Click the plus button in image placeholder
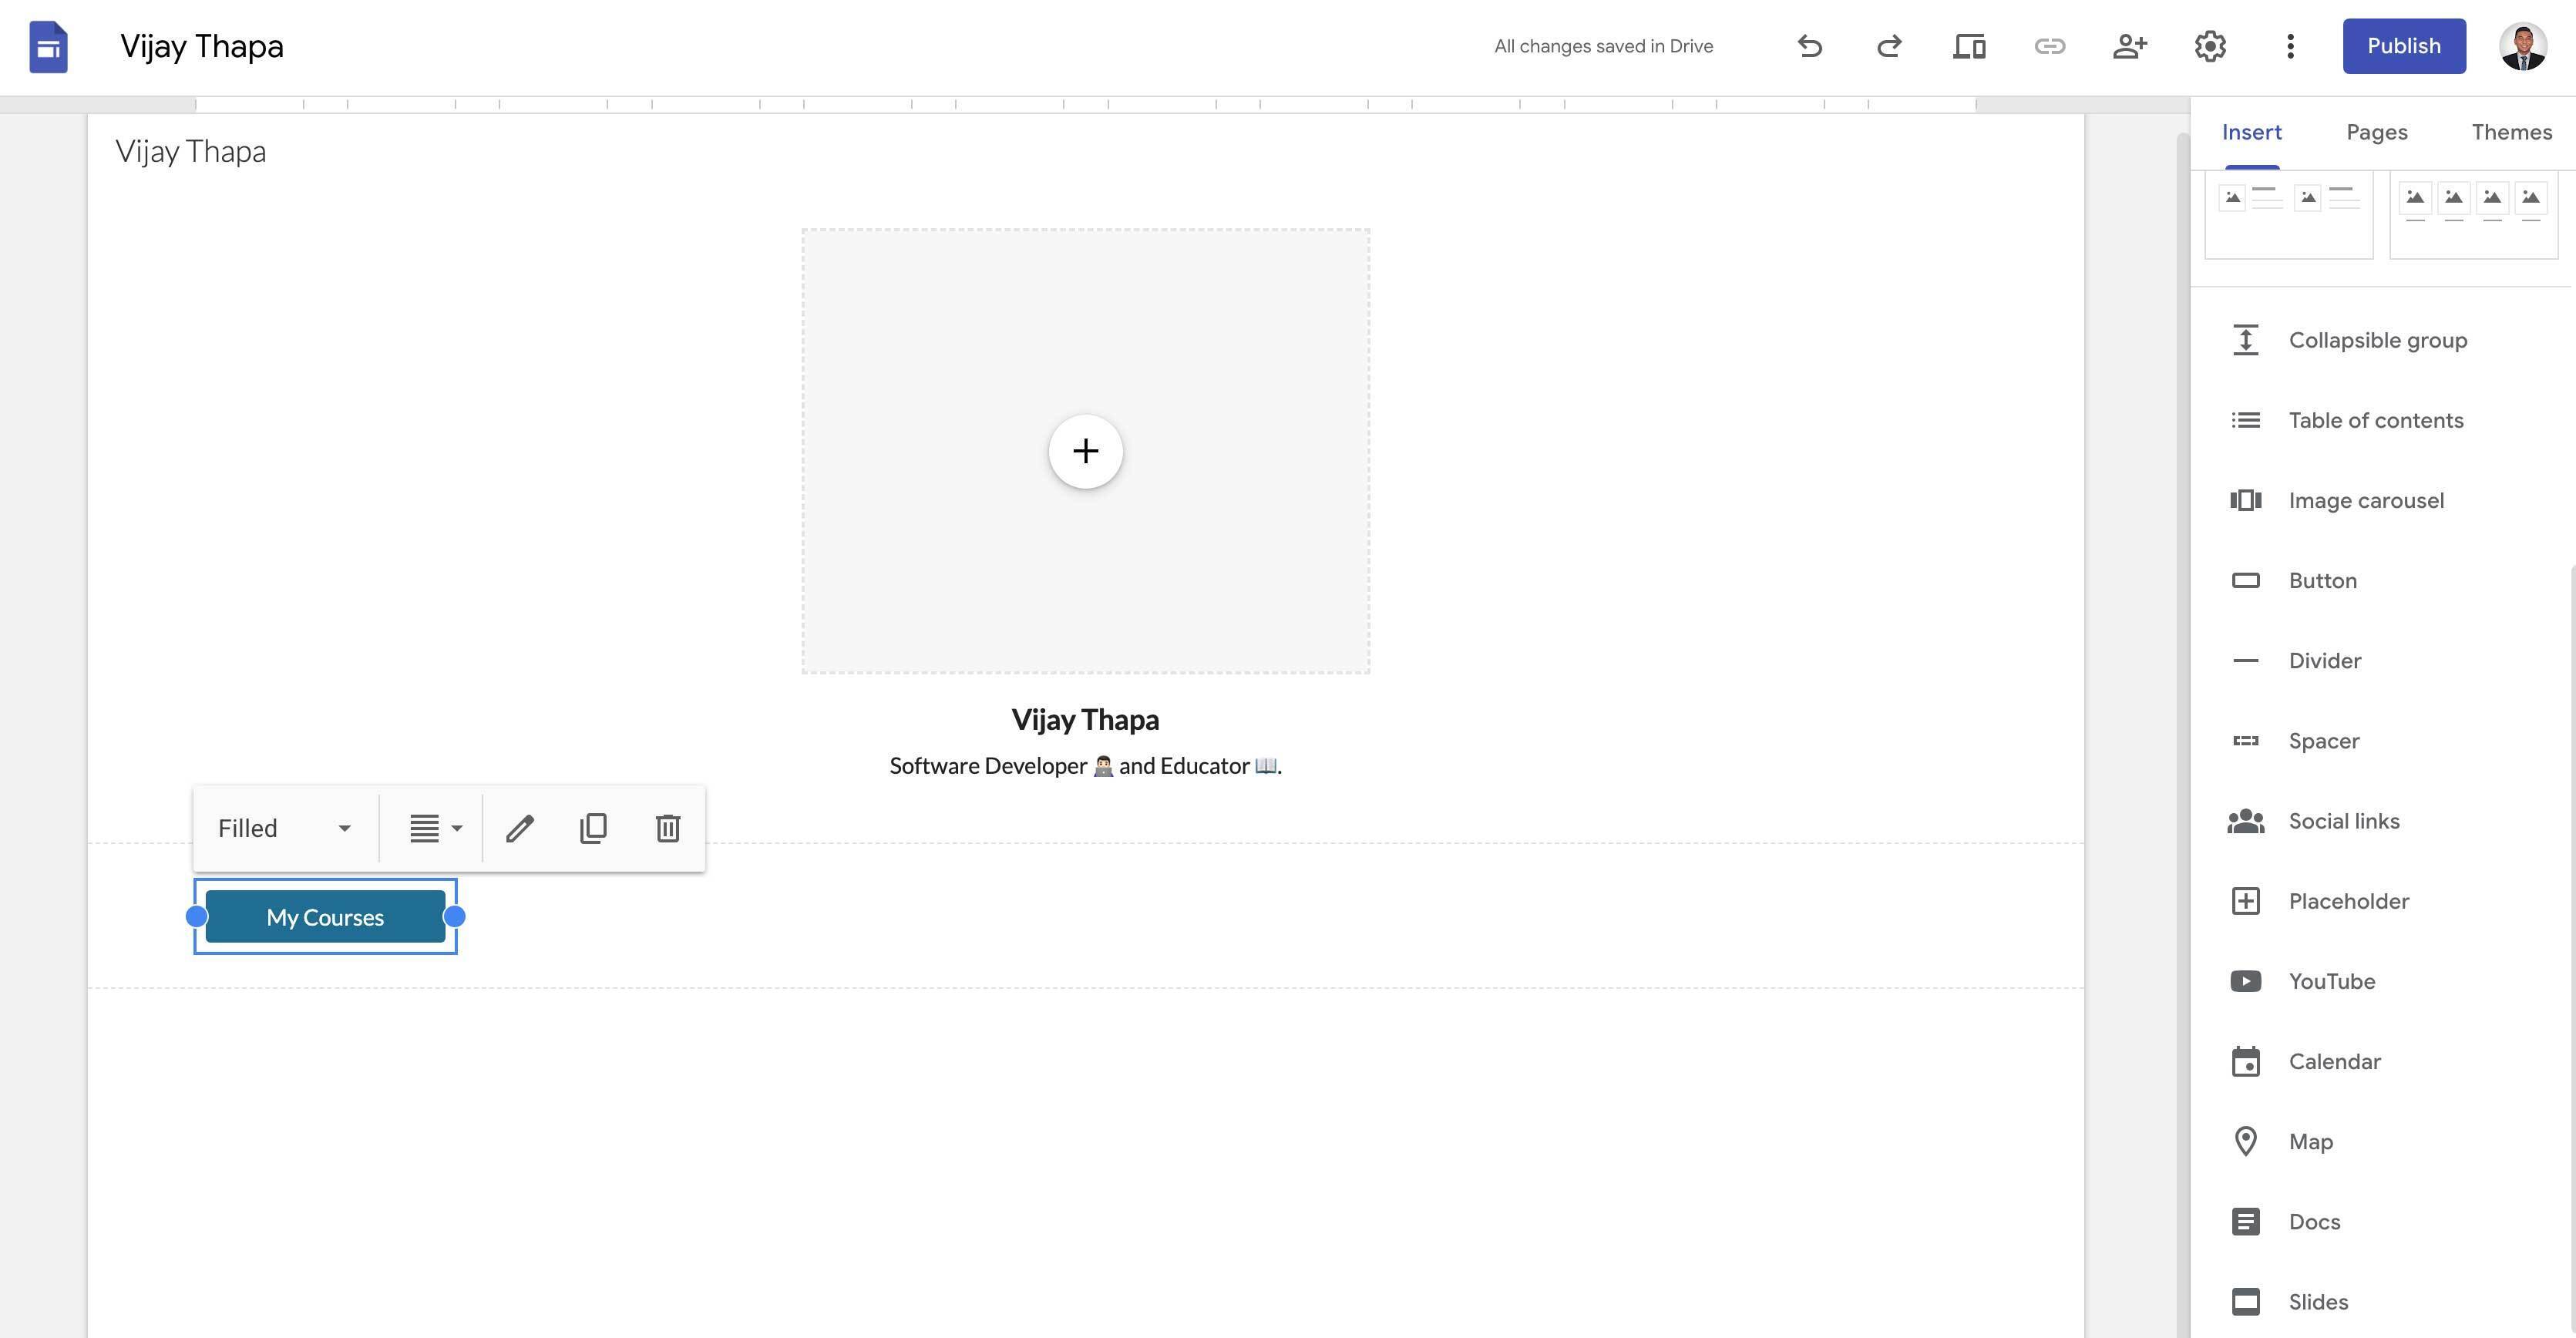 click(1085, 451)
